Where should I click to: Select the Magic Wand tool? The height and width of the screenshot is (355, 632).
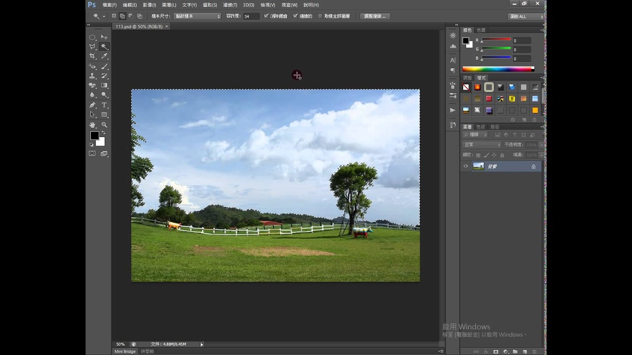coord(104,47)
